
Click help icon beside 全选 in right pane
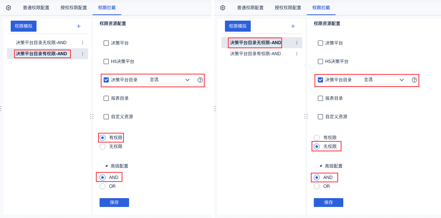coord(414,80)
